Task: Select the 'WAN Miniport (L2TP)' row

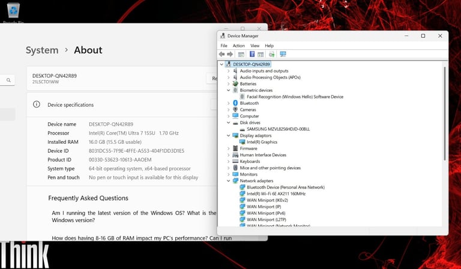Action: click(263, 219)
